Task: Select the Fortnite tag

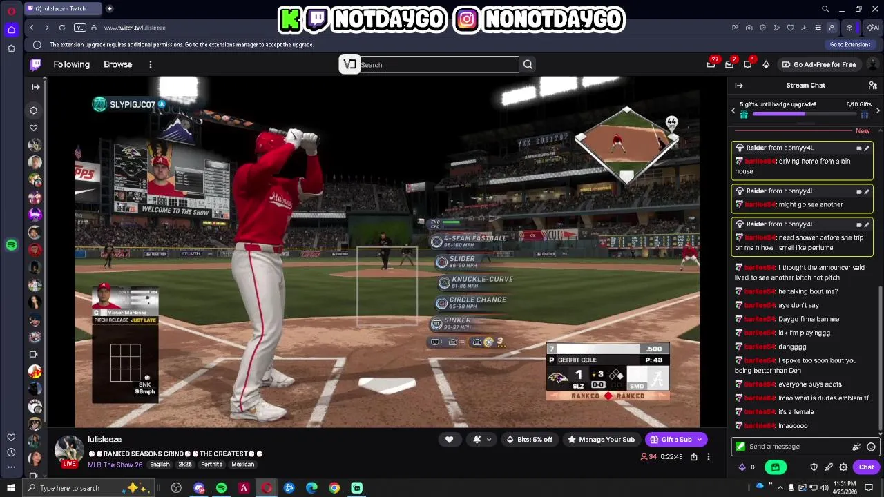Action: coord(211,465)
